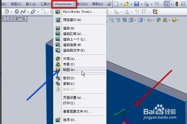
Task: Click the New document icon
Action: (x=116, y=4)
